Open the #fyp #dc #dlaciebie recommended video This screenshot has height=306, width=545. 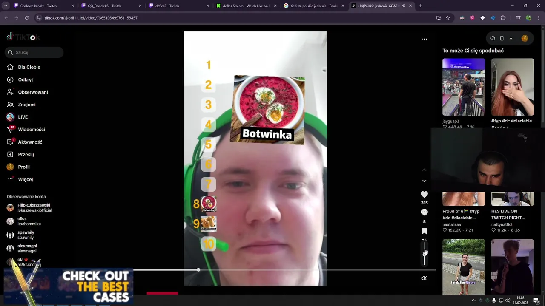[512, 87]
